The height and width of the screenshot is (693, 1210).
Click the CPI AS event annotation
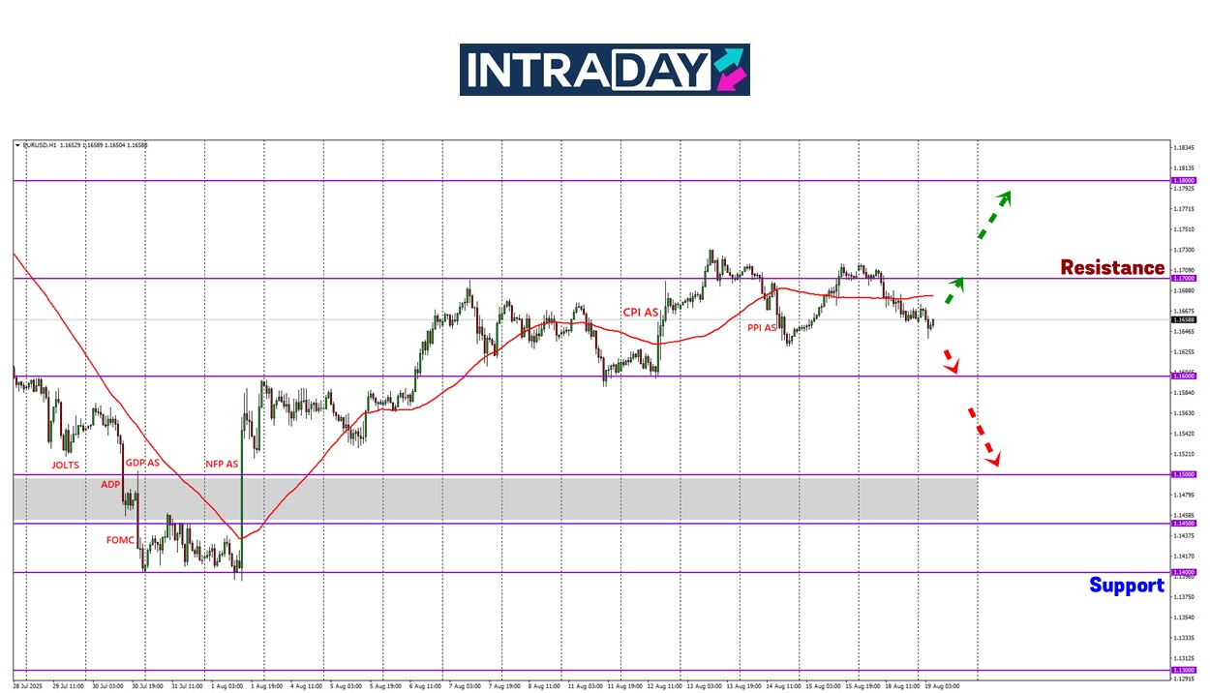(641, 312)
